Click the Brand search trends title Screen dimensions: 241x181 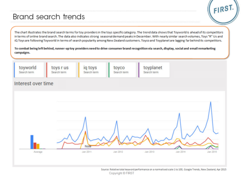(49, 17)
